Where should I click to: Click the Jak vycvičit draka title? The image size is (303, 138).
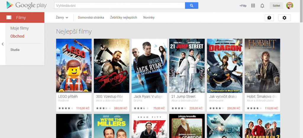[x=223, y=97]
